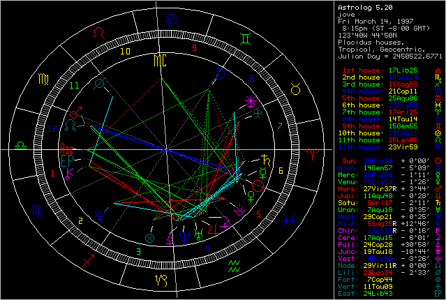Click the coordinates '123°40W 44°50N'
Screen dimensions: 446x300
367,36
